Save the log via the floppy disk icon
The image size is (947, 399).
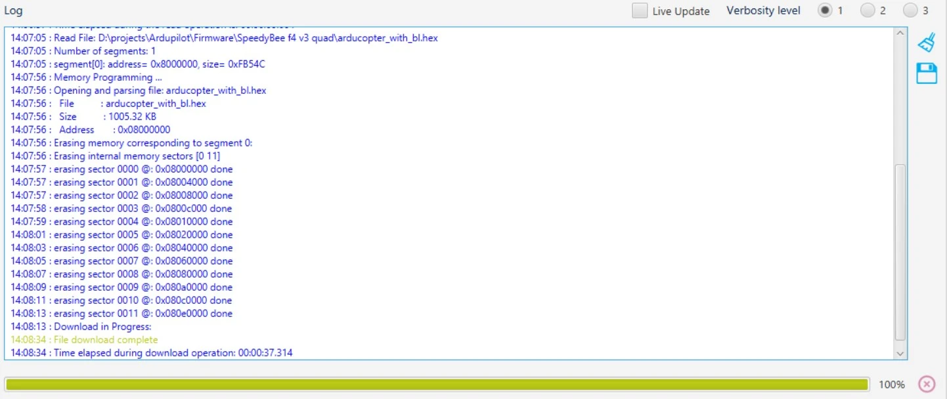[927, 73]
